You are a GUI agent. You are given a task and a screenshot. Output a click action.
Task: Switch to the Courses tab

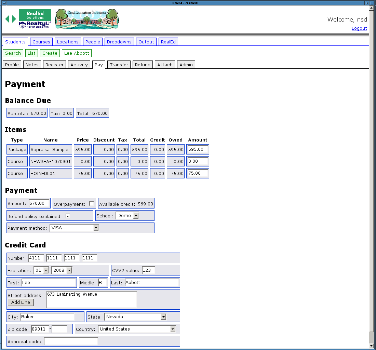coord(41,42)
